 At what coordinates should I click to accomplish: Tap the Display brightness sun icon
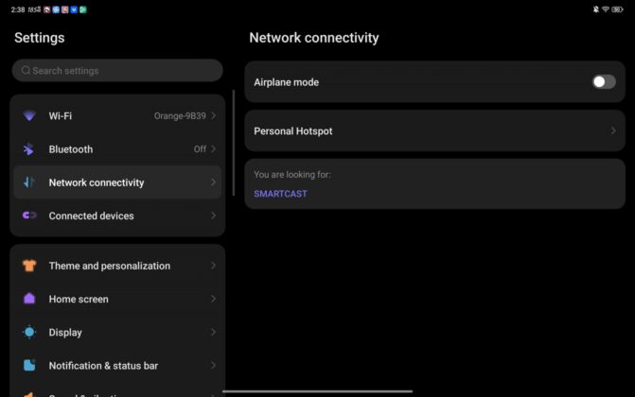[29, 332]
